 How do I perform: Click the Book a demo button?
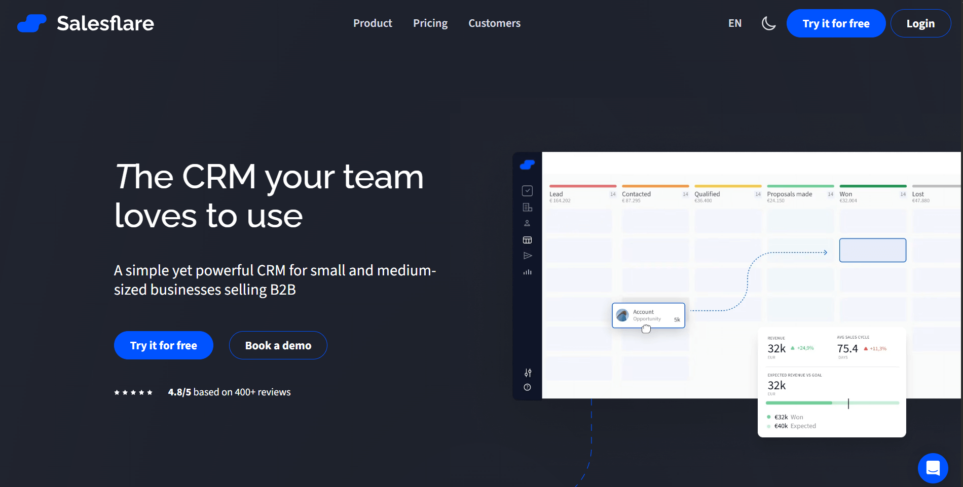[x=278, y=345]
